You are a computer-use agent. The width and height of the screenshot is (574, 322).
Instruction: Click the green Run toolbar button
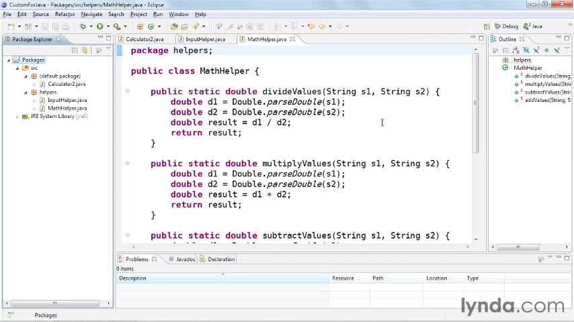100,26
